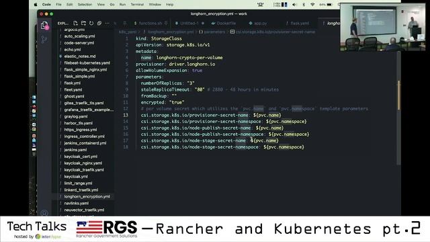Open Accounts icon at activity bar bottom
This screenshot has width=430, height=242.
(x=44, y=212)
